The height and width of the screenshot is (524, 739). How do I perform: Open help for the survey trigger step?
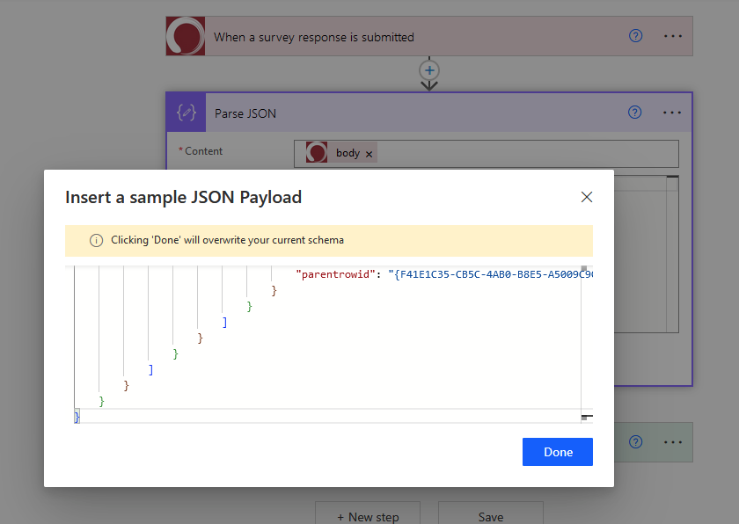pos(635,36)
